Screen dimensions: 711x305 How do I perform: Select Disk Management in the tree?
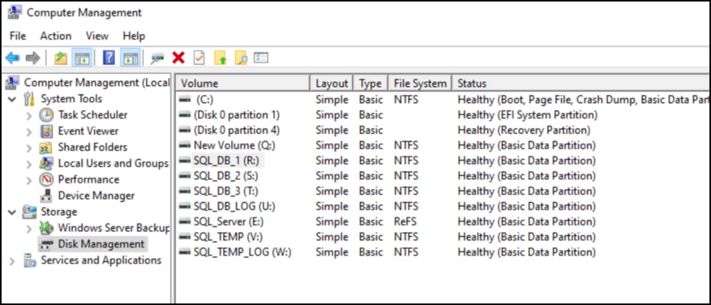[101, 244]
